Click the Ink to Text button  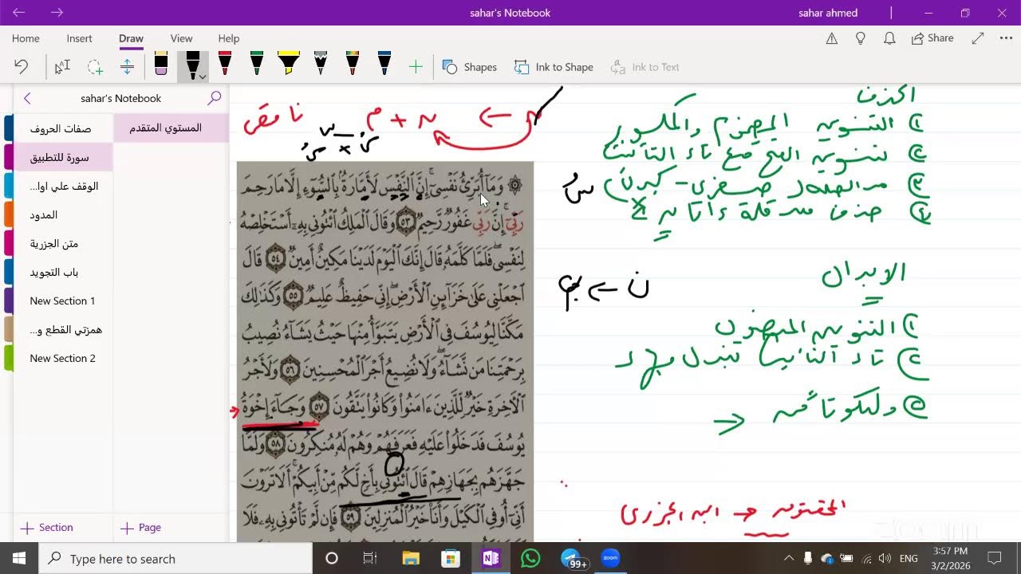click(x=645, y=67)
